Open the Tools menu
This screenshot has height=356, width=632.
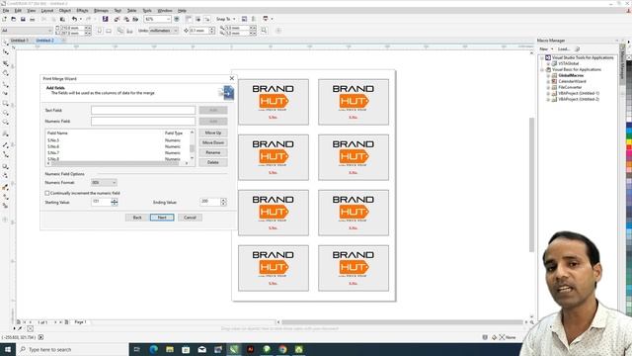(147, 11)
